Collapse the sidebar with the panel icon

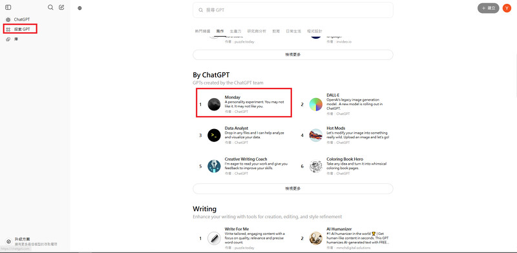[8, 7]
